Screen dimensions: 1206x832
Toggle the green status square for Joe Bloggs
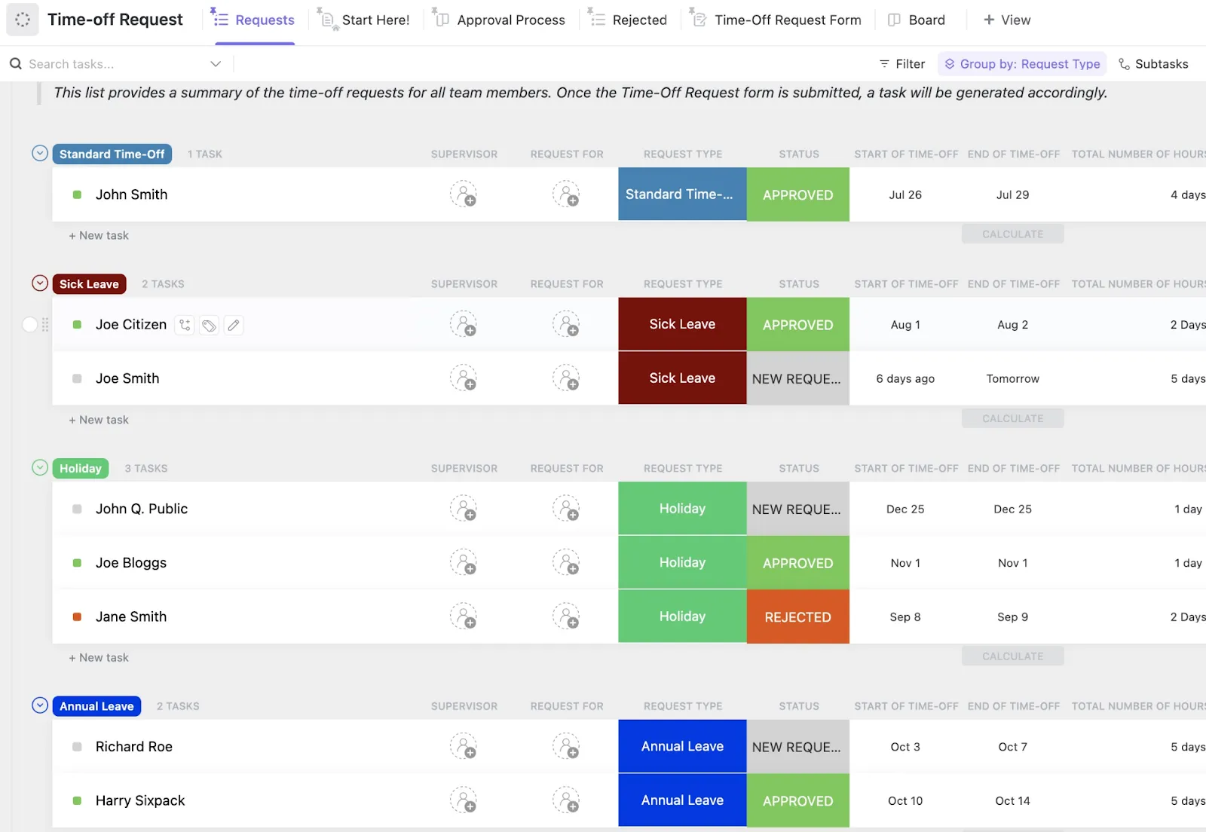[77, 563]
